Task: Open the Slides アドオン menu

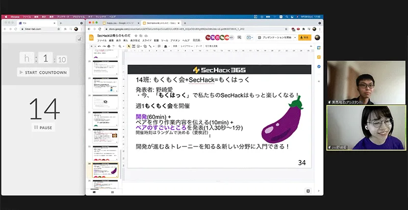Action: pos(175,41)
